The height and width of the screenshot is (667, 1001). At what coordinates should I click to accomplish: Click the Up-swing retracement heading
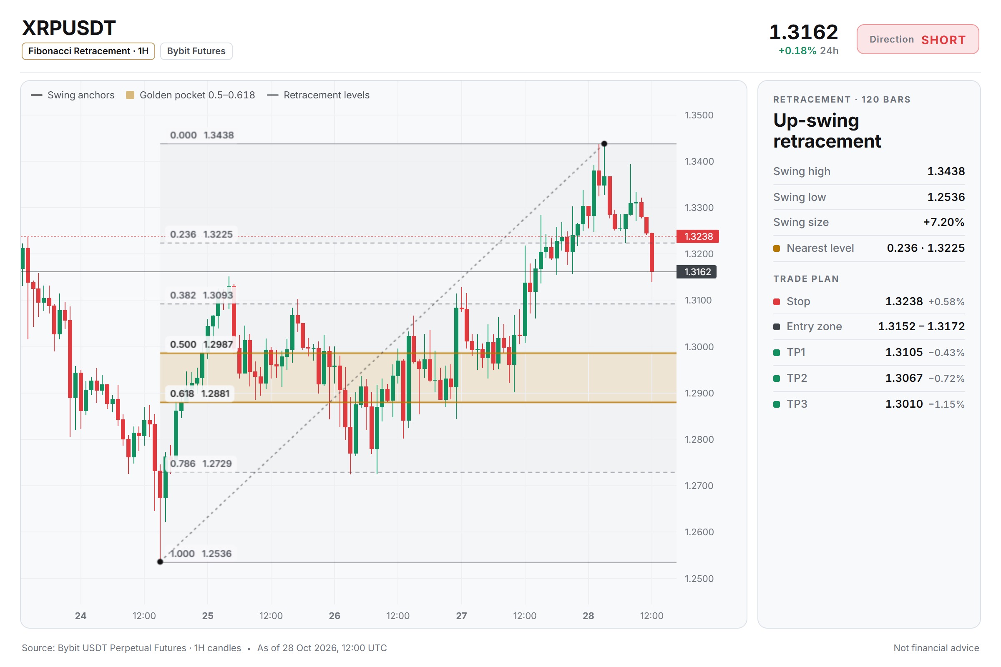click(x=827, y=130)
